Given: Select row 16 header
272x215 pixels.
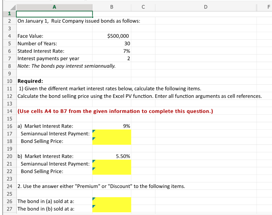Looking at the screenshot, I should point(10,126).
